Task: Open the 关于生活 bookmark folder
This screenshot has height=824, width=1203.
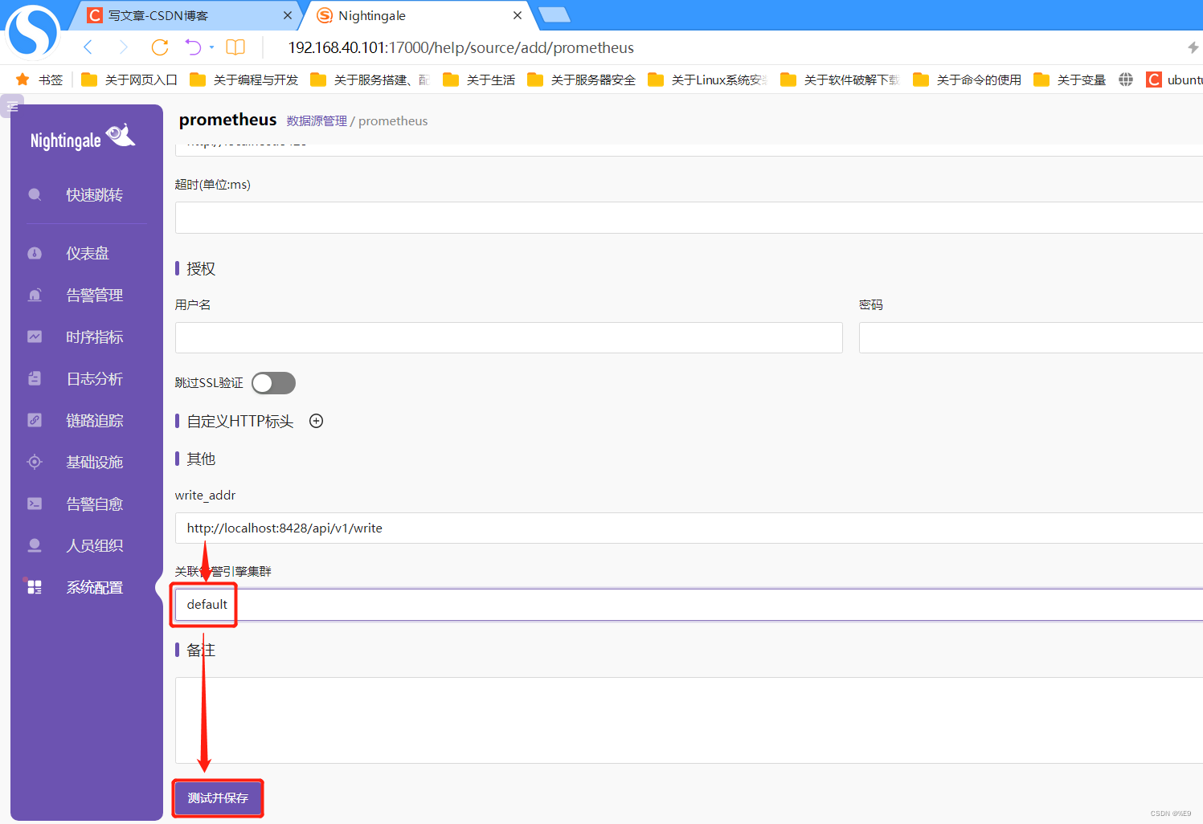Action: [x=479, y=80]
